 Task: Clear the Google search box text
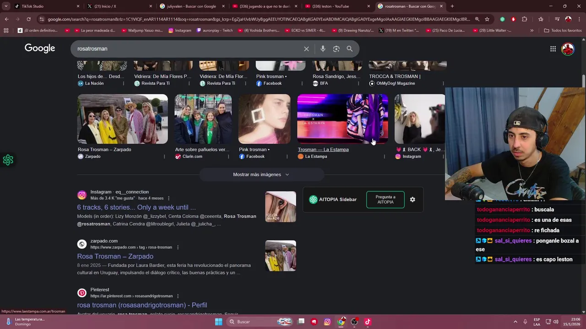(306, 49)
